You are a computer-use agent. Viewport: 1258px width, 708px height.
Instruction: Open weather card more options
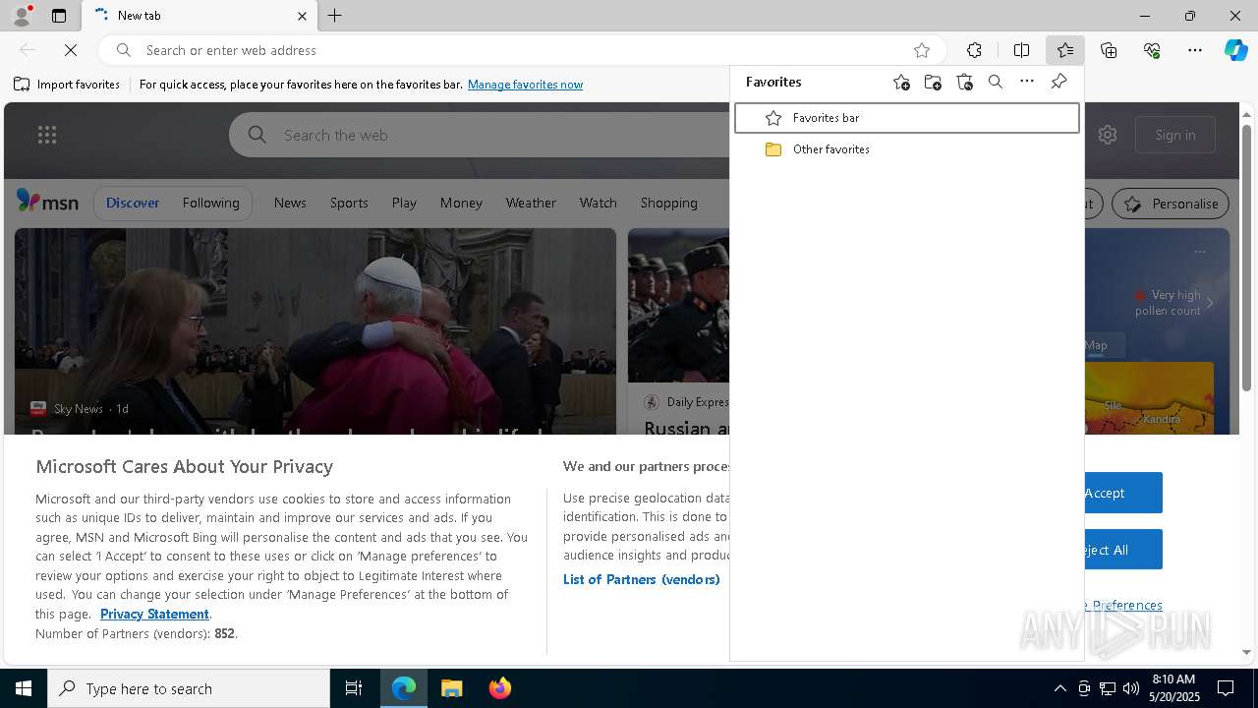1200,252
